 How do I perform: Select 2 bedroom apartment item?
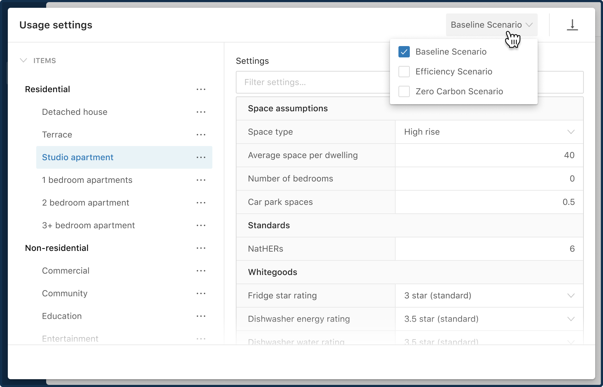tap(86, 203)
